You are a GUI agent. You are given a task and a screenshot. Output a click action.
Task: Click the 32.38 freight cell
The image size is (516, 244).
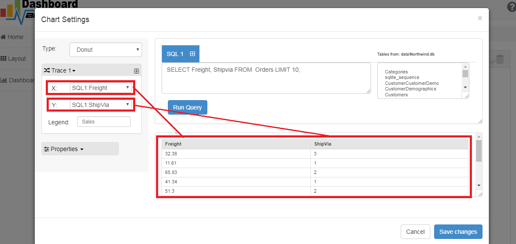236,154
